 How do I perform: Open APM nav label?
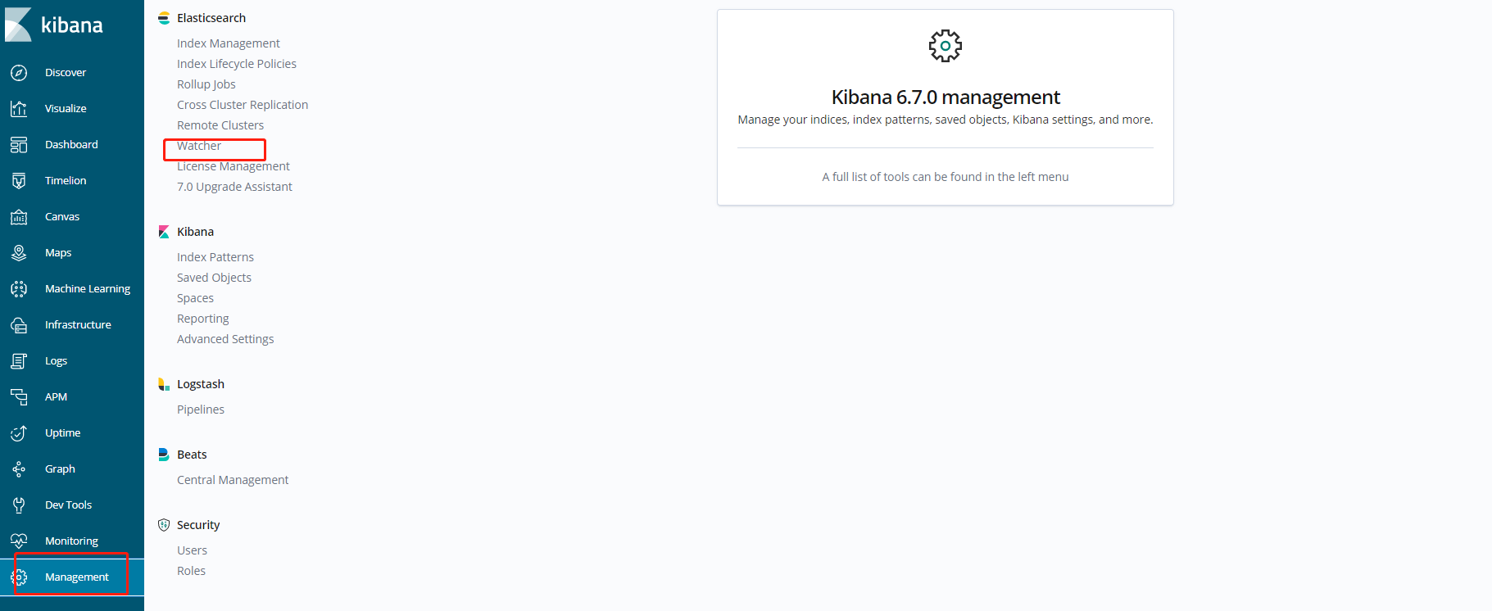pyautogui.click(x=56, y=397)
